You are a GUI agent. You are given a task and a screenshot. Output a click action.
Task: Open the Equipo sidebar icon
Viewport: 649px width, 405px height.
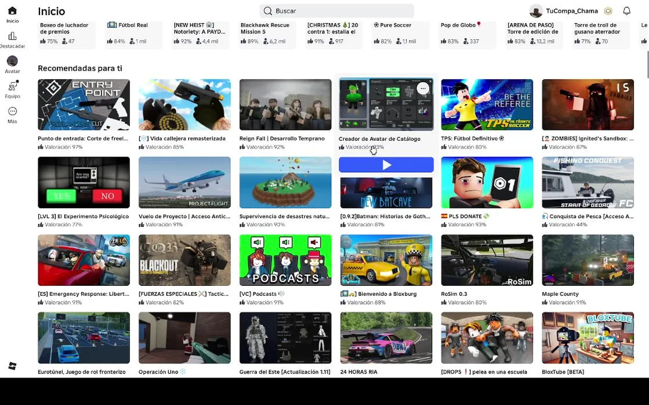click(x=12, y=86)
